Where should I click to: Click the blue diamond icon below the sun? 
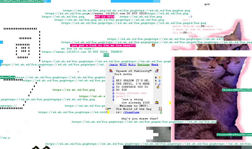tap(160, 80)
